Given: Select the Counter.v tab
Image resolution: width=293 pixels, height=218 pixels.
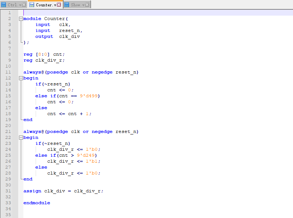Looking at the screenshot, I should (x=45, y=5).
